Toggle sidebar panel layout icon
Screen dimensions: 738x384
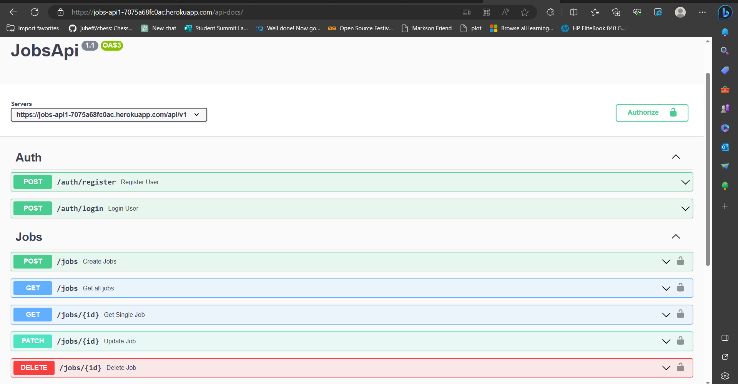725,338
